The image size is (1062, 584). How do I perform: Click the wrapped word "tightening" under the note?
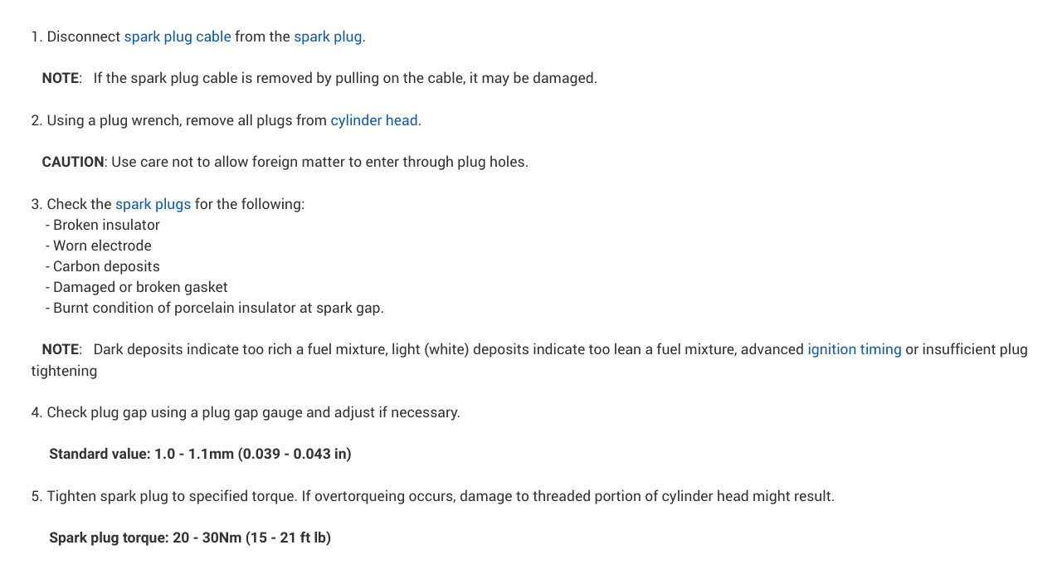click(64, 371)
